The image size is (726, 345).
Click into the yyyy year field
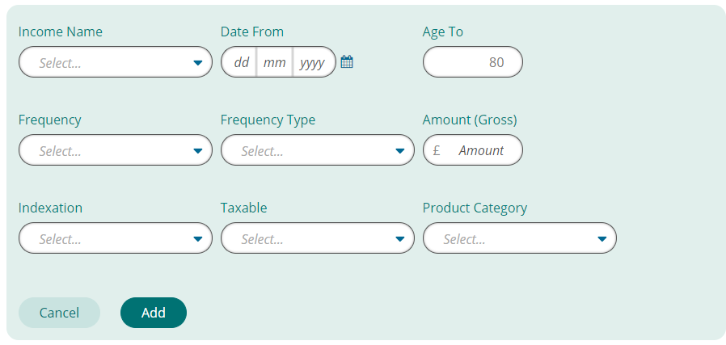click(x=312, y=62)
